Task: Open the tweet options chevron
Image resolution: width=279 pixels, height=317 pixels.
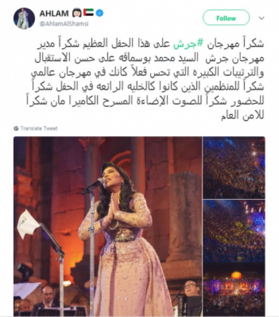Action: click(x=262, y=18)
